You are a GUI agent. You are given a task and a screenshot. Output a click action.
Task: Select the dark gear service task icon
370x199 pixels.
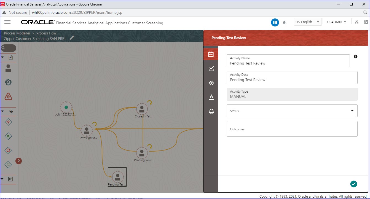point(8,82)
